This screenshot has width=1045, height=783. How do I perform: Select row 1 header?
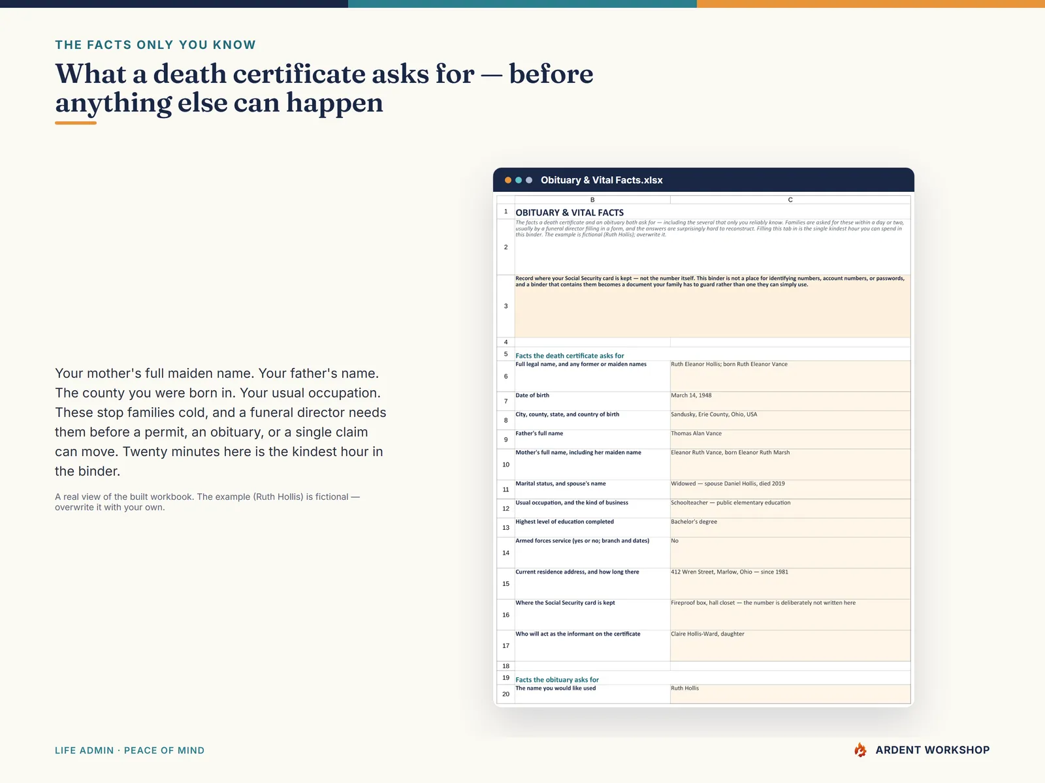tap(506, 211)
